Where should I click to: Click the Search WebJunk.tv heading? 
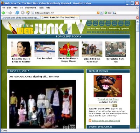pyautogui.click(x=100, y=127)
